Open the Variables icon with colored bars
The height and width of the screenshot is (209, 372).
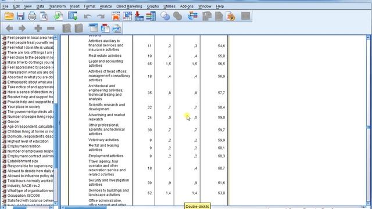(151, 16)
